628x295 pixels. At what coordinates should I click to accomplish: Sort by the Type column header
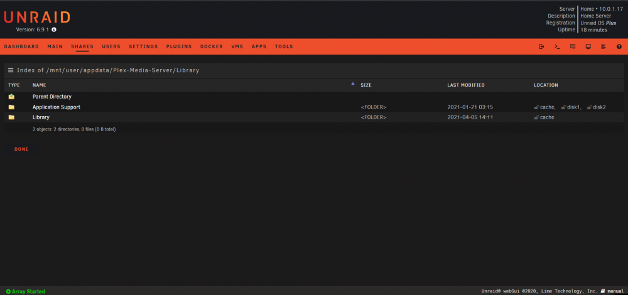point(14,85)
